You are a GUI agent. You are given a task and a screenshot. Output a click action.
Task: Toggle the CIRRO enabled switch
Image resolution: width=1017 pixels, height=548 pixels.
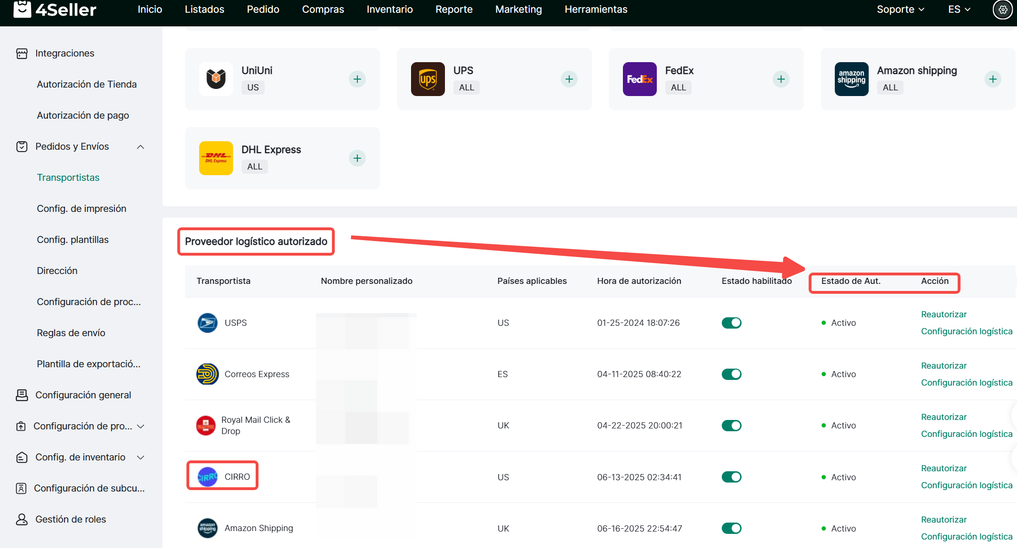(731, 477)
